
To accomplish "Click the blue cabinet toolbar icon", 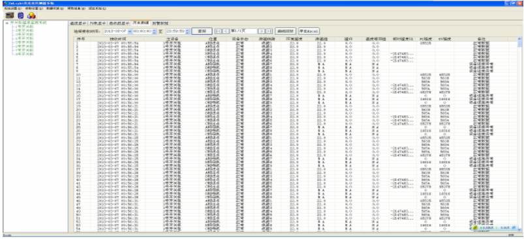I will tap(21, 16).
